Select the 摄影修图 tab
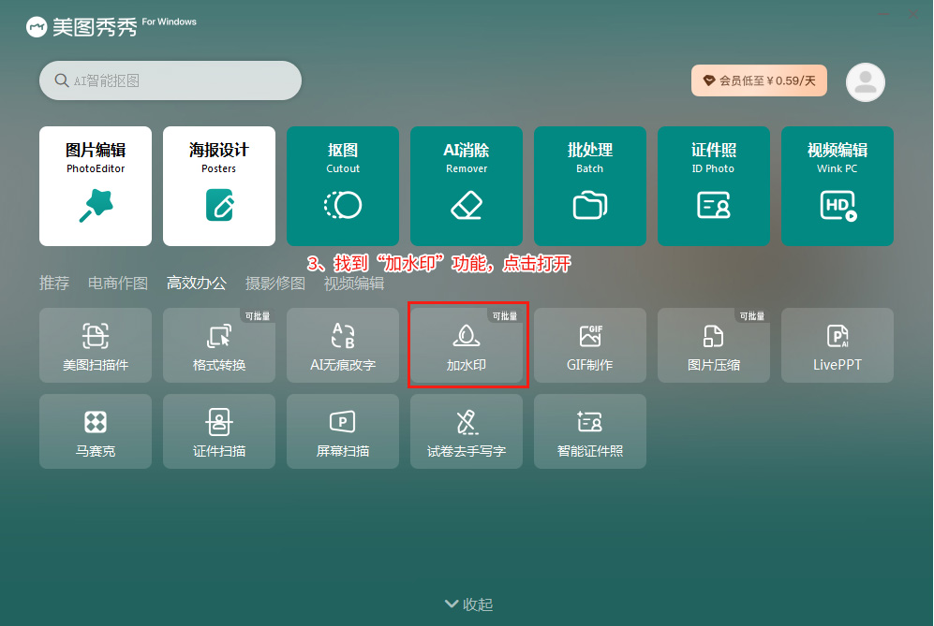 [275, 283]
